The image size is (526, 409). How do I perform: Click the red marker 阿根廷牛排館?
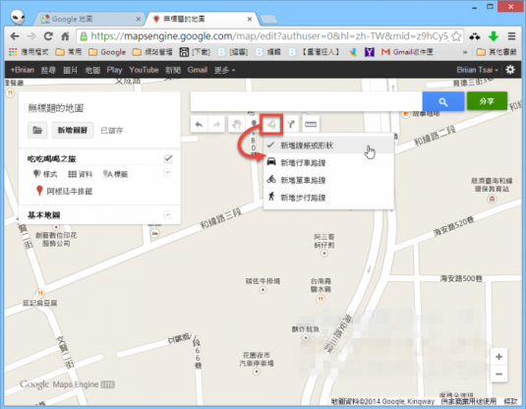coord(39,191)
